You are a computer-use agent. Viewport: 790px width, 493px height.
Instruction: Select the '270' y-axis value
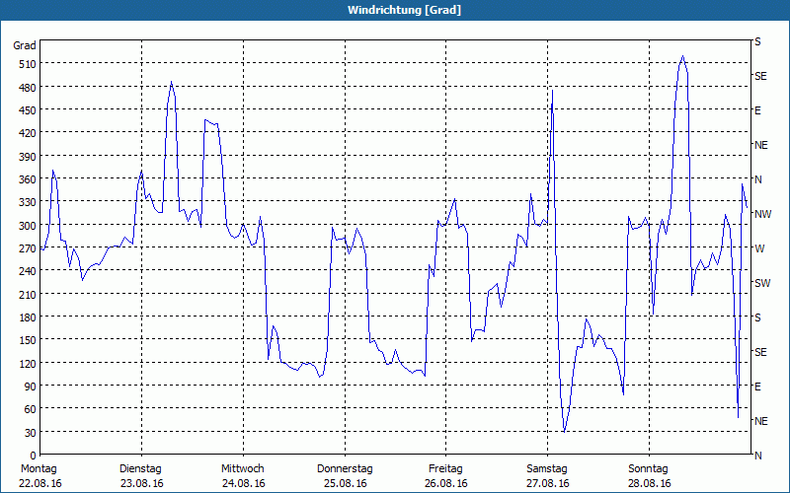click(28, 248)
